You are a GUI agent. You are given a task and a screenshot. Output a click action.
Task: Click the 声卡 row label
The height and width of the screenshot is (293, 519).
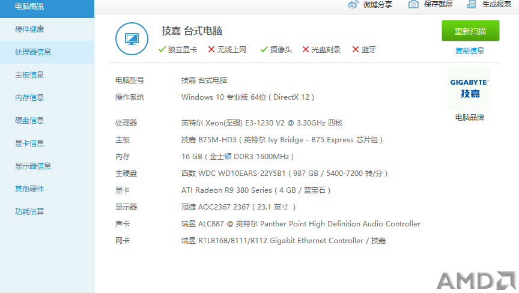pos(123,224)
